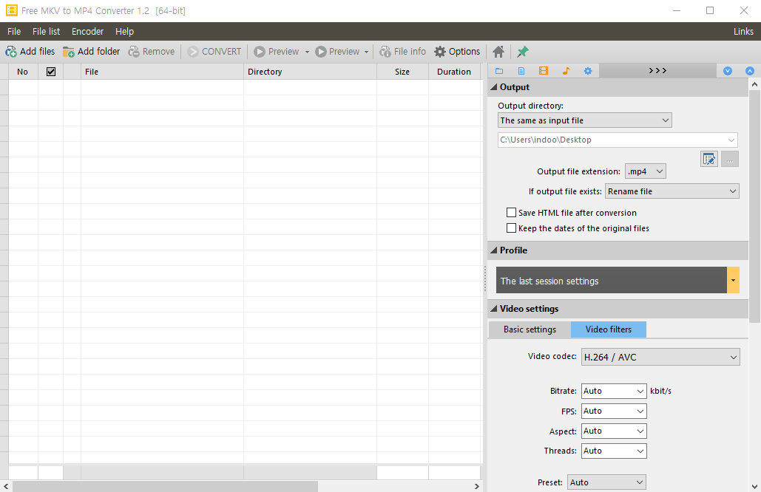Open the orange film video panel icon
The height and width of the screenshot is (492, 761).
(x=544, y=71)
